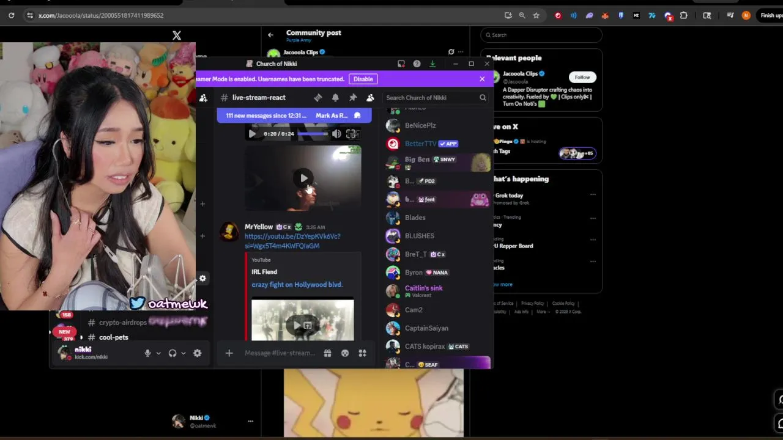
Task: Open Discord inbox icon in title bar
Action: click(x=401, y=64)
